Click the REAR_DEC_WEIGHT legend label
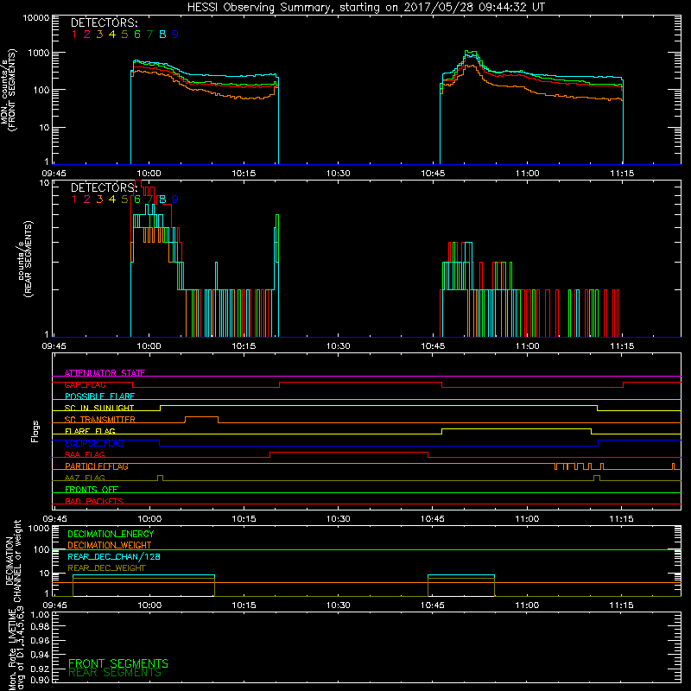 pyautogui.click(x=106, y=568)
